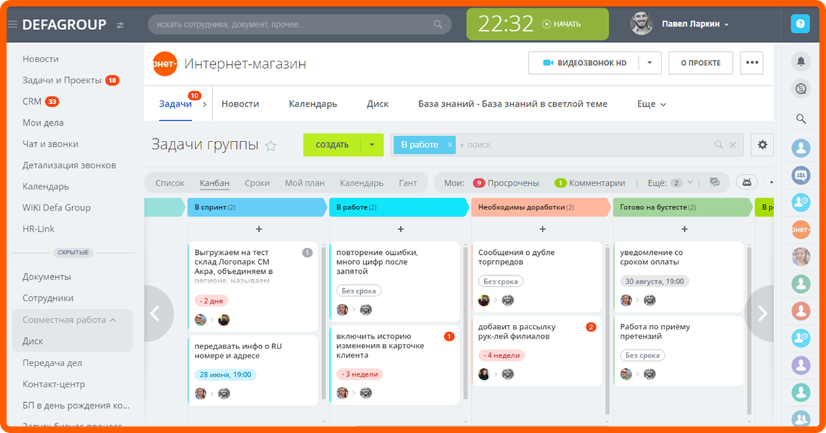The image size is (826, 433).
Task: Expand the Создать button dropdown arrow
Action: tap(372, 145)
